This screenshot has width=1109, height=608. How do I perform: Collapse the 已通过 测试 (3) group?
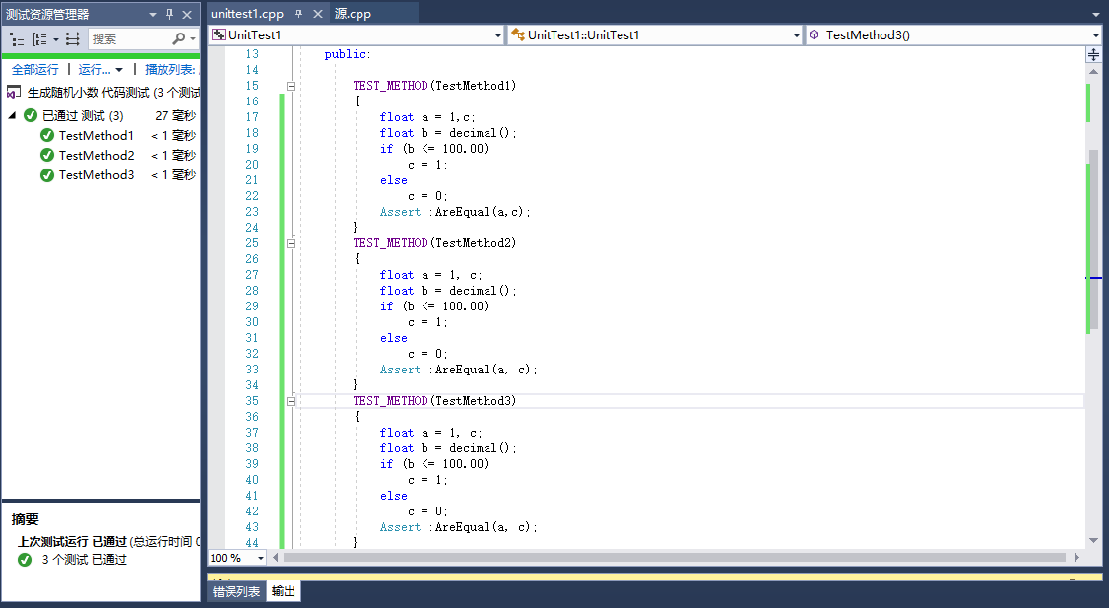click(x=12, y=115)
